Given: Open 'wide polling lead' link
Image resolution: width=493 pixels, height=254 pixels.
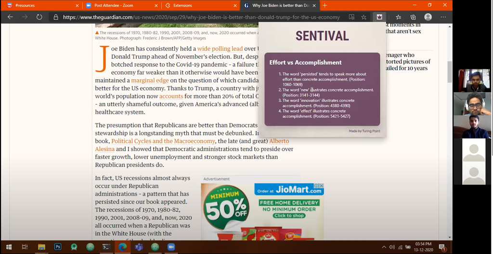Looking at the screenshot, I should (220, 48).
